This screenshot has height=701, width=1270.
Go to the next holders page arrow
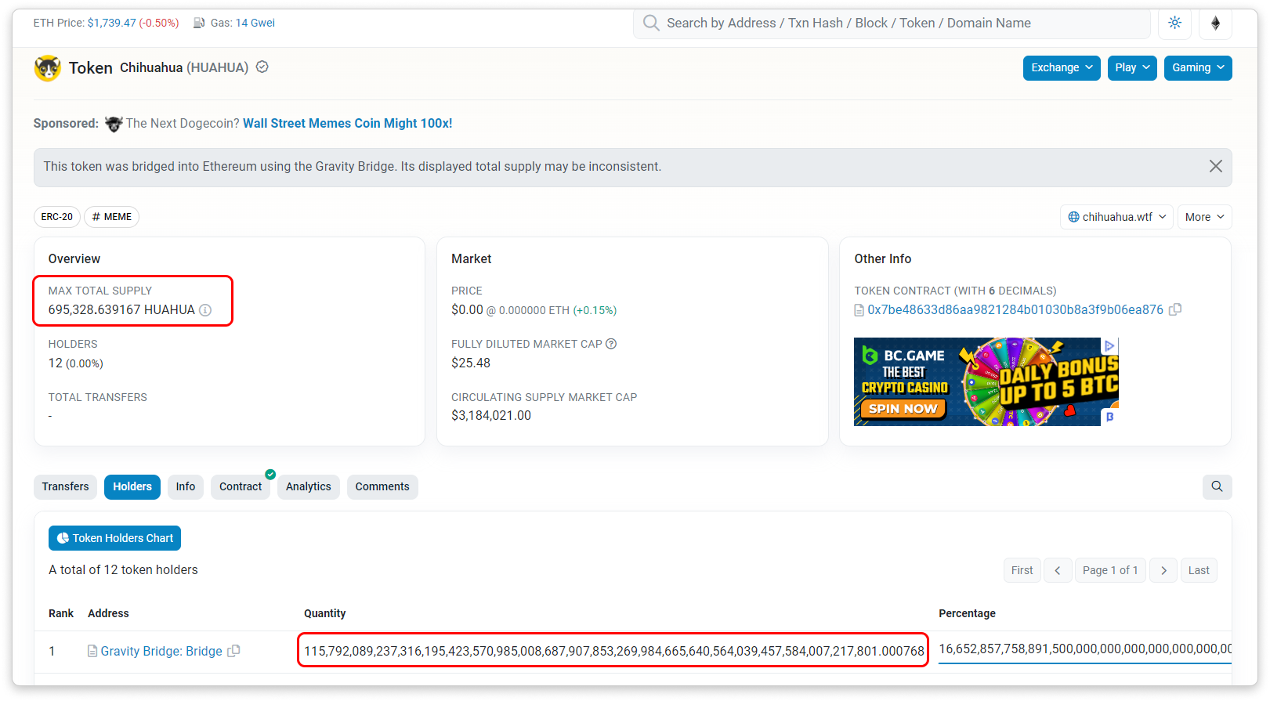pos(1163,570)
